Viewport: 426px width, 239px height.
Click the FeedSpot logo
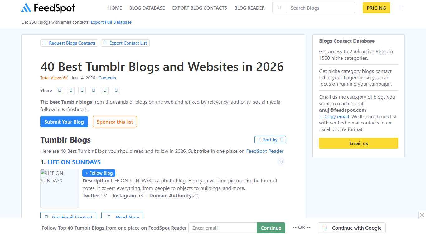(48, 8)
